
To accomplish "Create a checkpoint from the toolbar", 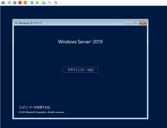I will [x=44, y=3].
